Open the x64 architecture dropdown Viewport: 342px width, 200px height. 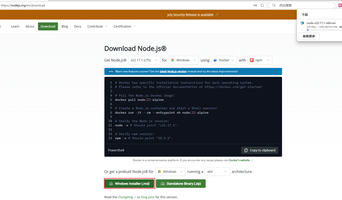click(217, 172)
